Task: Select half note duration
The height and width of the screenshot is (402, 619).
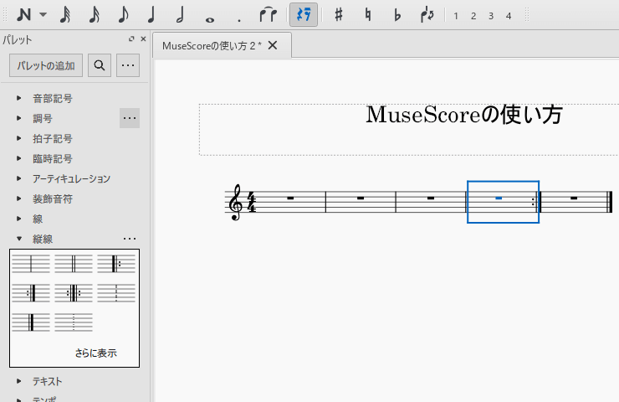Action: pyautogui.click(x=180, y=15)
